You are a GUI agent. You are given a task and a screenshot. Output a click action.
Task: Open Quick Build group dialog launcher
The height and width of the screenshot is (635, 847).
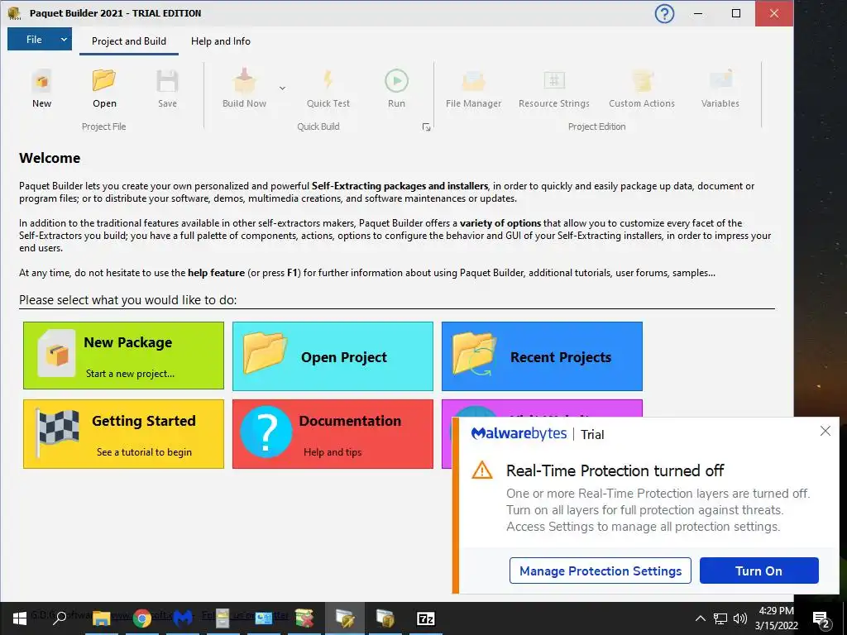426,127
